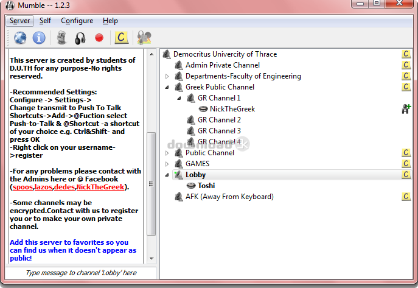Click the chat log scroll up arrow

click(152, 54)
